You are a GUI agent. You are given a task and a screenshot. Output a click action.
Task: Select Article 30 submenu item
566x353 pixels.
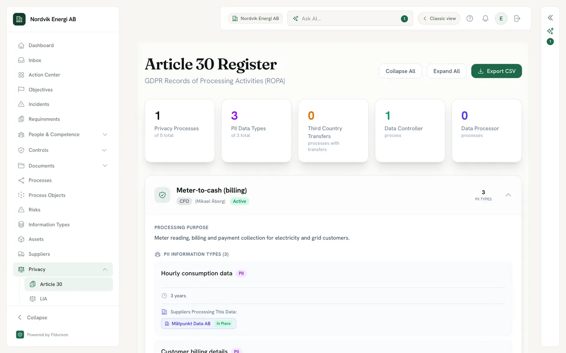69,284
